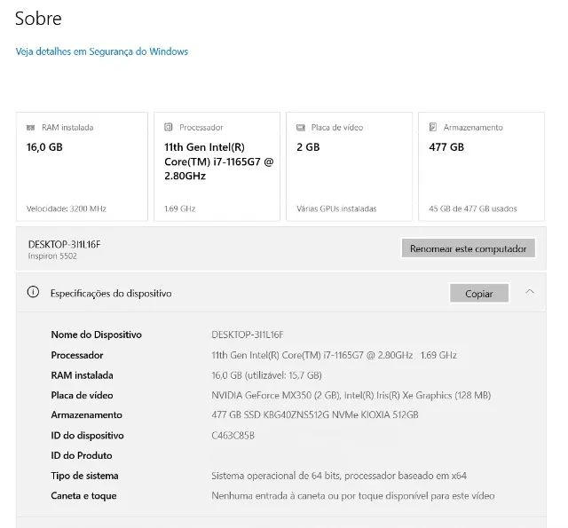Screen dimensions: 568x528
Task: Click the Especificações do dispositivo header text
Action: [111, 294]
